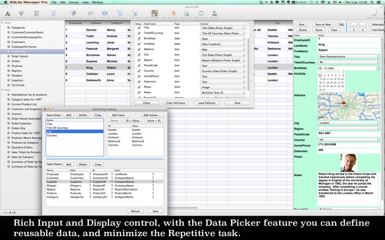Image resolution: width=385 pixels, height=240 pixels.
Task: Open the Map View toolbar icon
Action: pyautogui.click(x=173, y=14)
